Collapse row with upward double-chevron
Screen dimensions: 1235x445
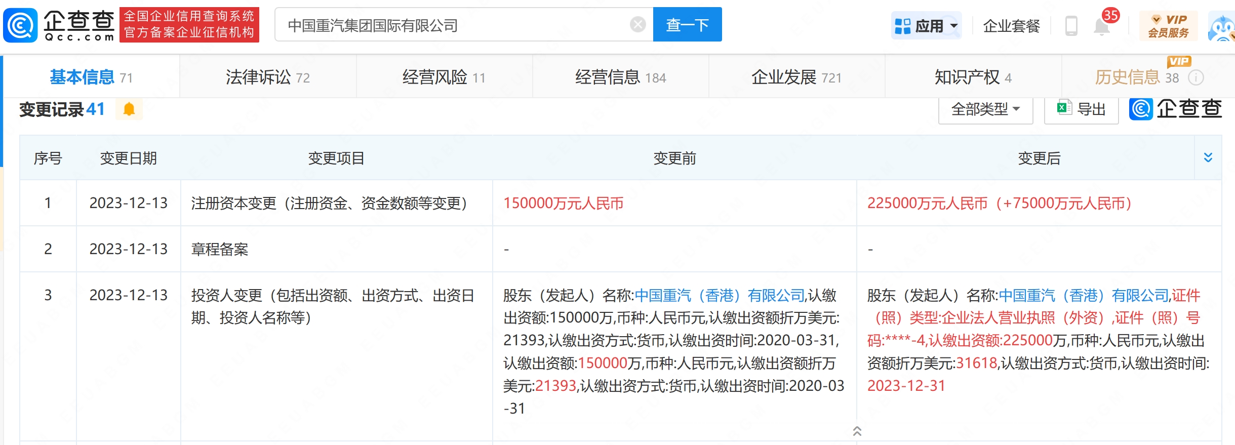point(857,431)
